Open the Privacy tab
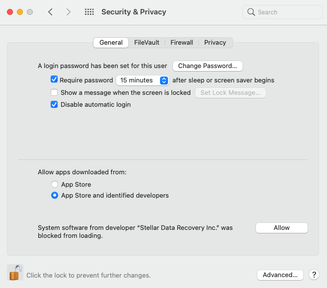This screenshot has width=327, height=288. (215, 43)
